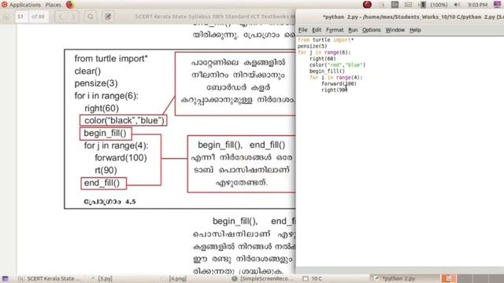Click the red round tray icon
Screen dimensions: 504x283
point(367,5)
